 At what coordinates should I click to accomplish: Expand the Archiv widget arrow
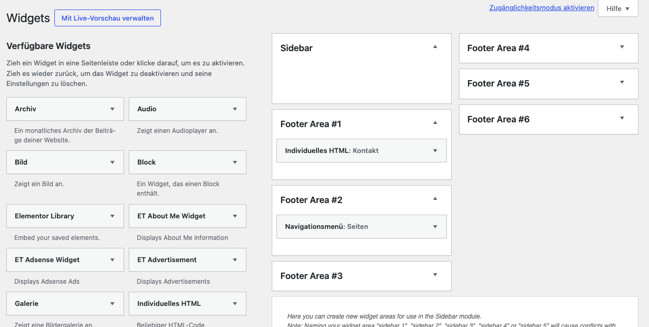(112, 109)
